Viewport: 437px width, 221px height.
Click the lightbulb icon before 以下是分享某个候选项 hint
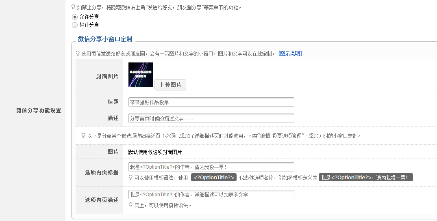(x=83, y=136)
